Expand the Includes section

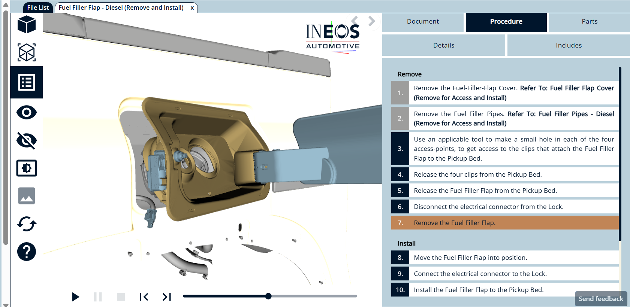coord(568,45)
